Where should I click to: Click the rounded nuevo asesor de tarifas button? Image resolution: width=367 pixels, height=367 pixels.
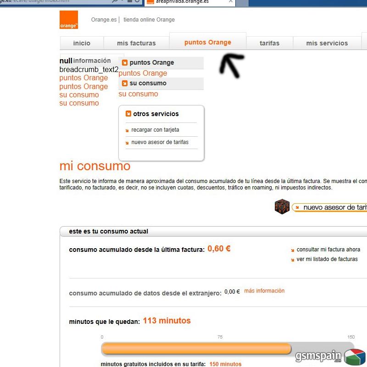329,207
